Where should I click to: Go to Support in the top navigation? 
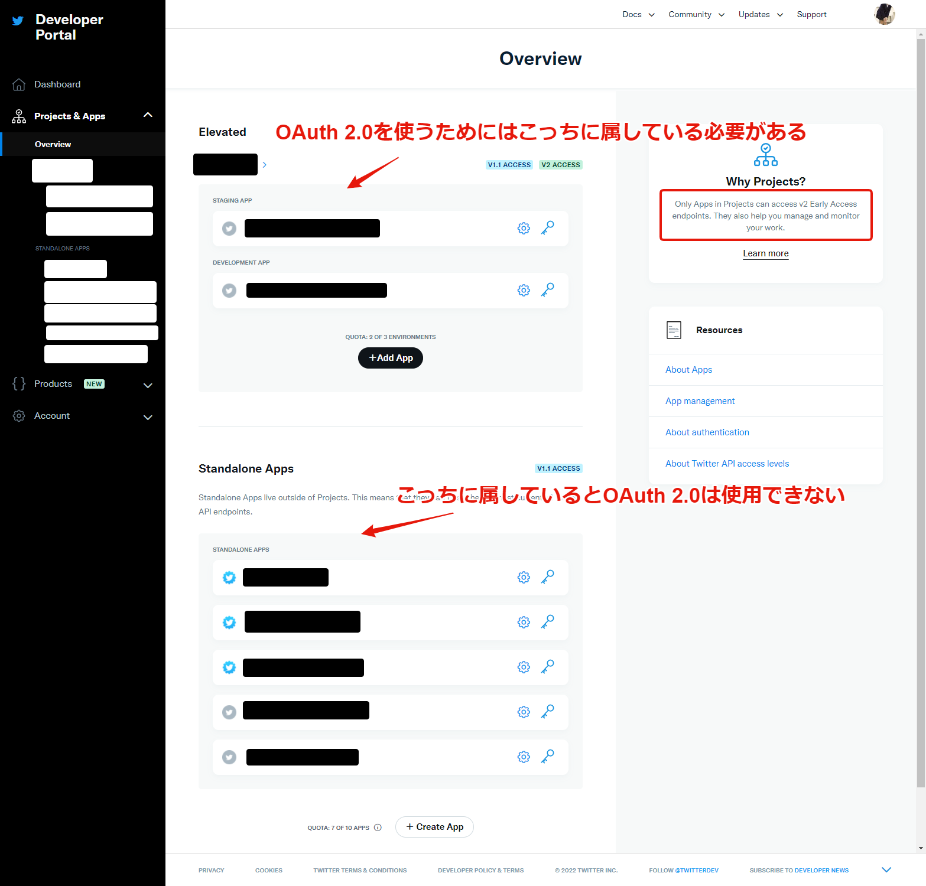811,14
